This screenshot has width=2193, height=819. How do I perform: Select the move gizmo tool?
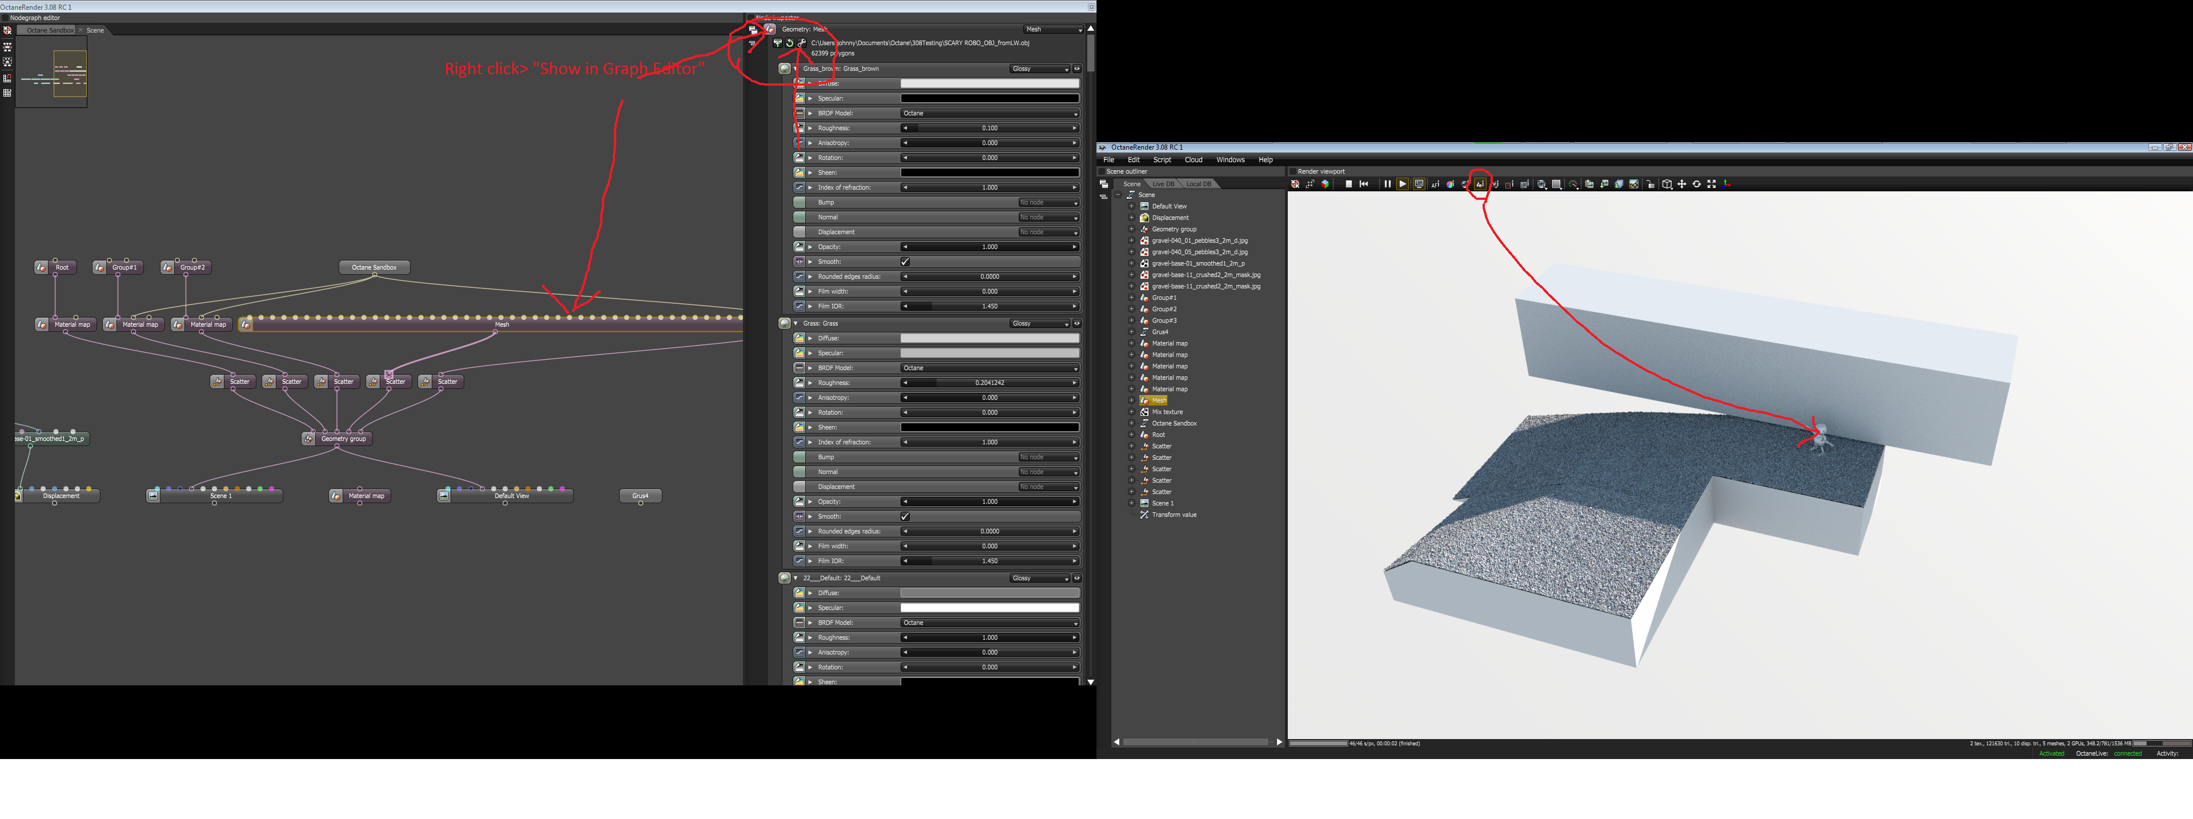point(1681,184)
